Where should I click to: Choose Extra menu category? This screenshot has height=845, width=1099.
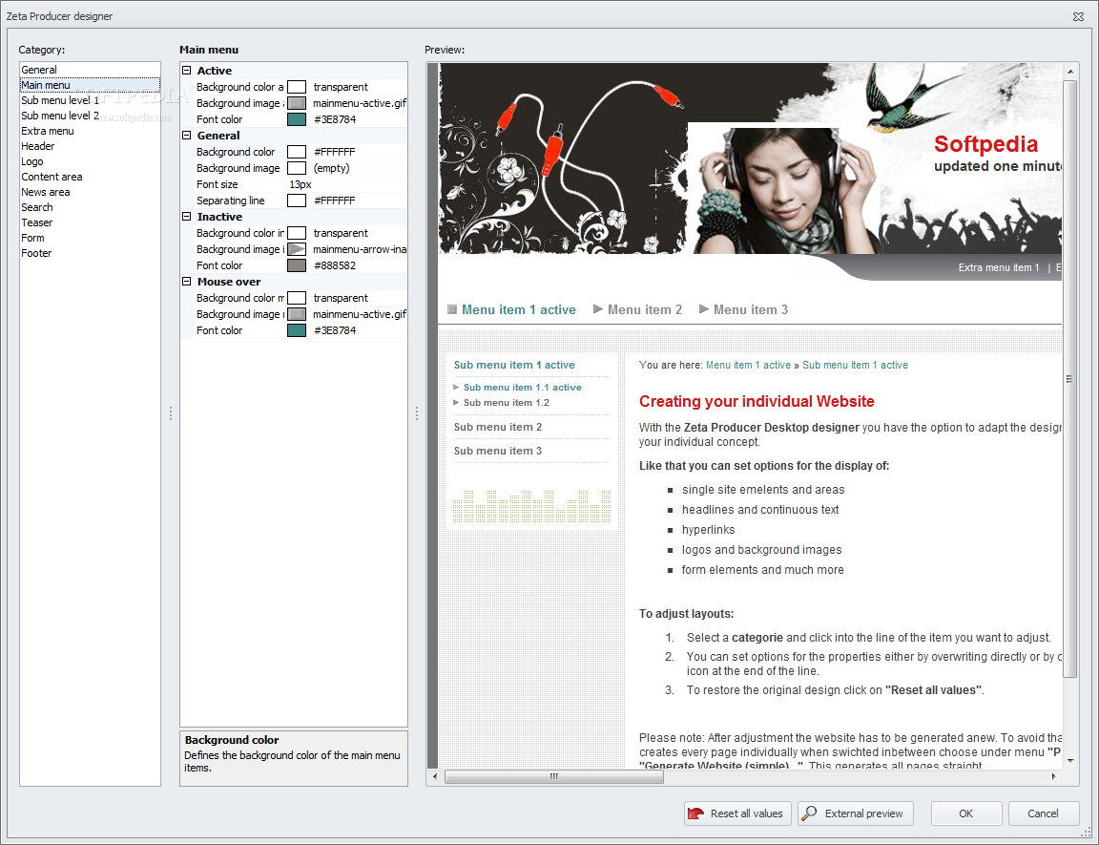click(90, 131)
